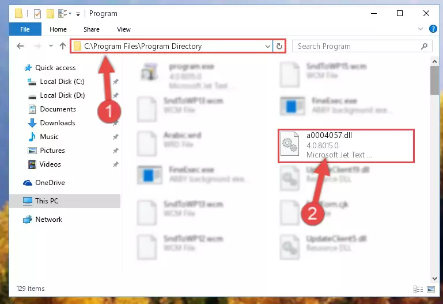Maximize the Program window

(x=400, y=13)
